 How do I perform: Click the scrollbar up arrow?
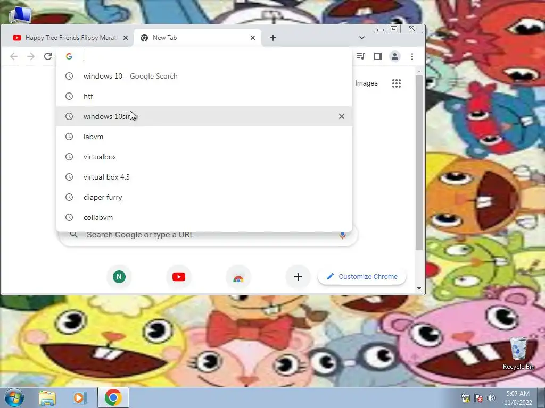tap(419, 71)
